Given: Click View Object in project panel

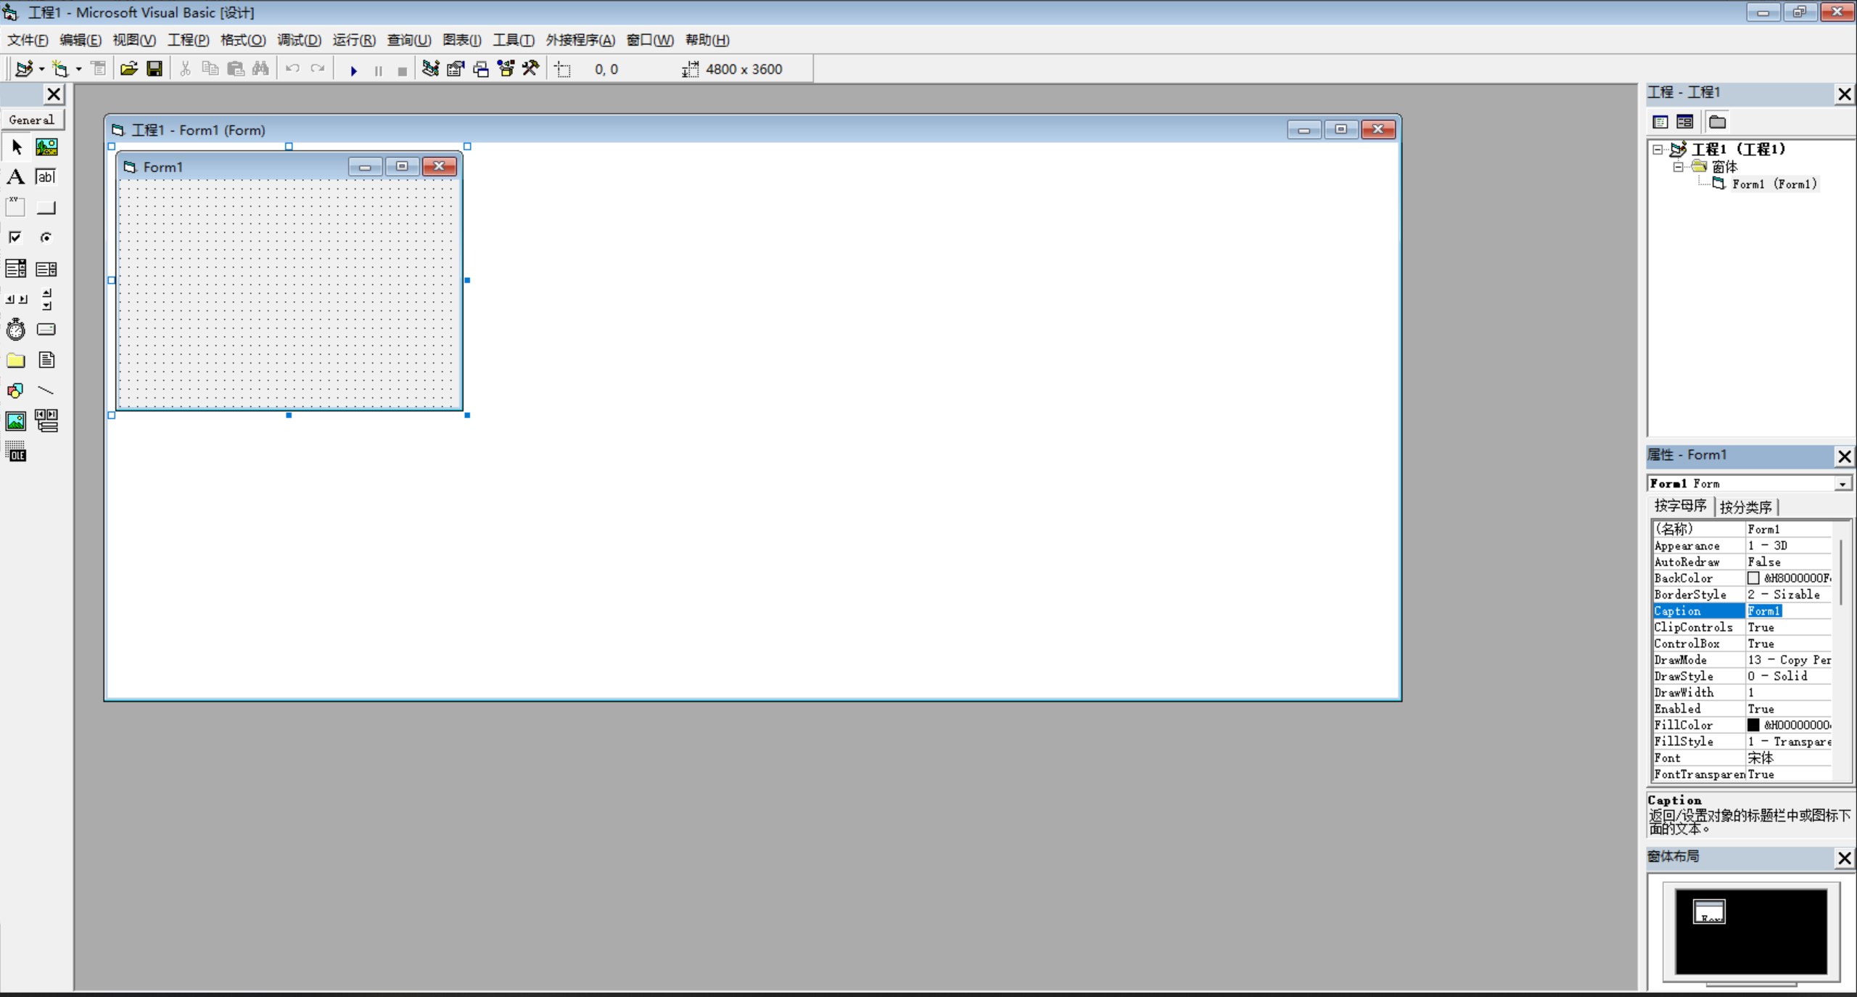Looking at the screenshot, I should [x=1685, y=122].
